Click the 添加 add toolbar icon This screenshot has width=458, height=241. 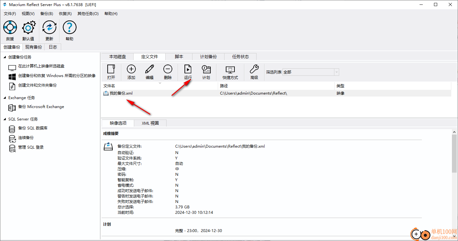[x=131, y=69]
